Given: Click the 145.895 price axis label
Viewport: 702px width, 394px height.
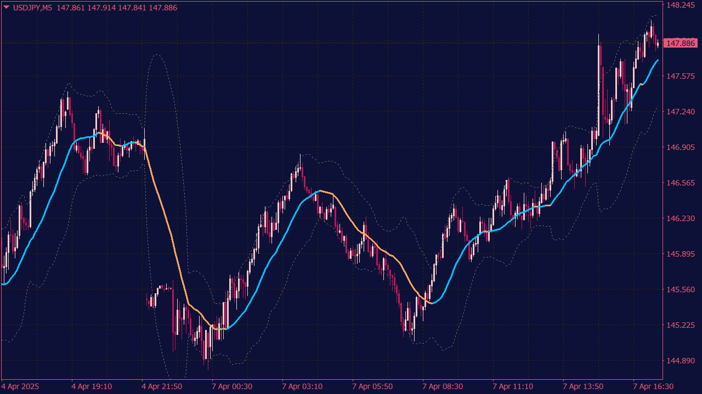Looking at the screenshot, I should tap(680, 254).
